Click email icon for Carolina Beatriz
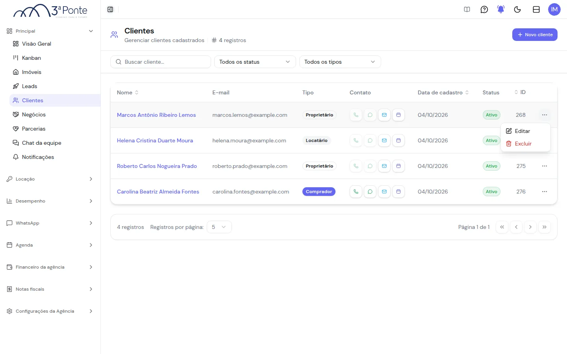The width and height of the screenshot is (567, 354). 384,192
